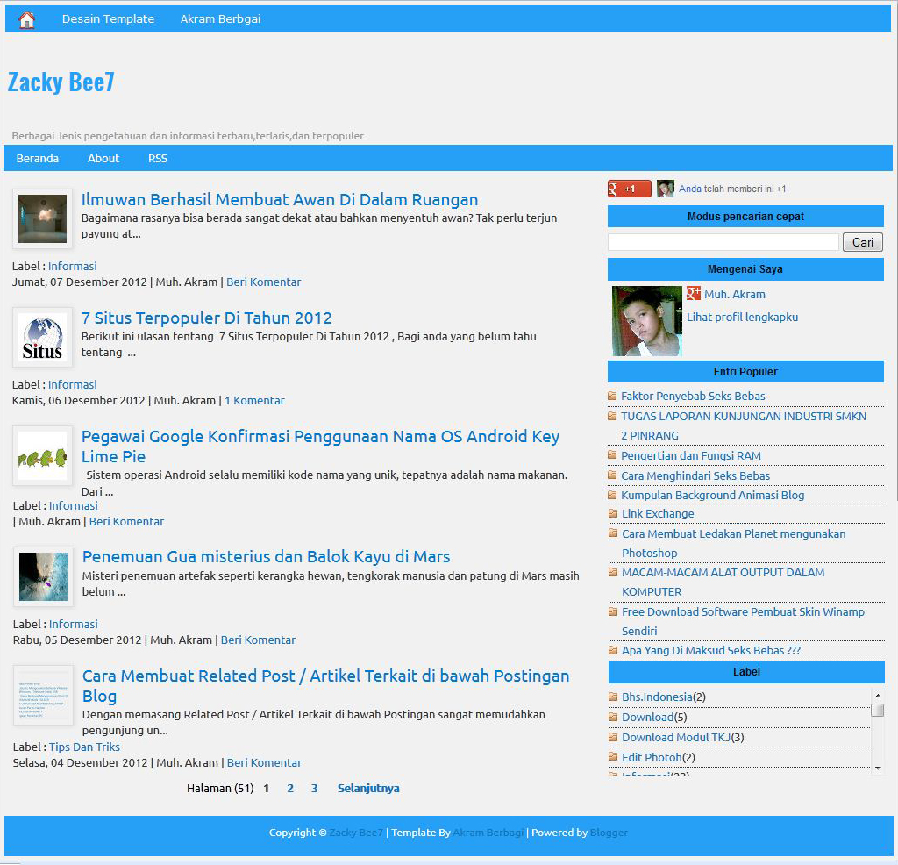Go to page 2 using pagination
The width and height of the screenshot is (898, 865).
289,788
